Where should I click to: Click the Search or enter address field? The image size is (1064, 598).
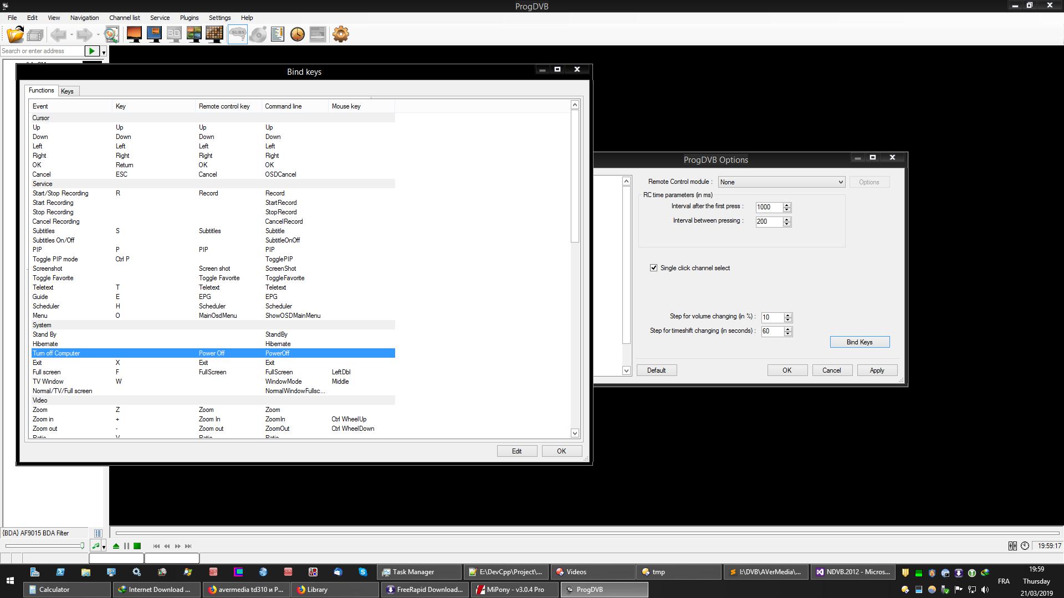pyautogui.click(x=42, y=51)
